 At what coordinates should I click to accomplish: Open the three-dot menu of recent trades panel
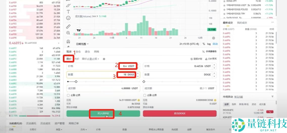point(273,22)
